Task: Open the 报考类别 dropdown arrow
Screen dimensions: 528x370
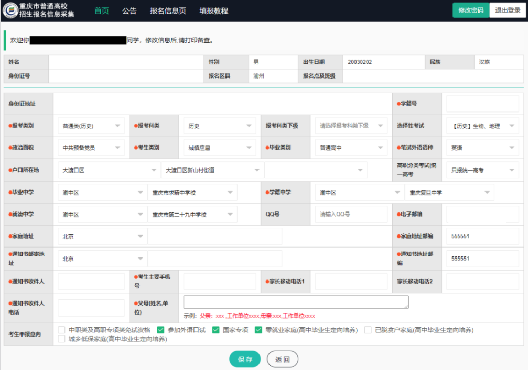Action: click(x=117, y=126)
